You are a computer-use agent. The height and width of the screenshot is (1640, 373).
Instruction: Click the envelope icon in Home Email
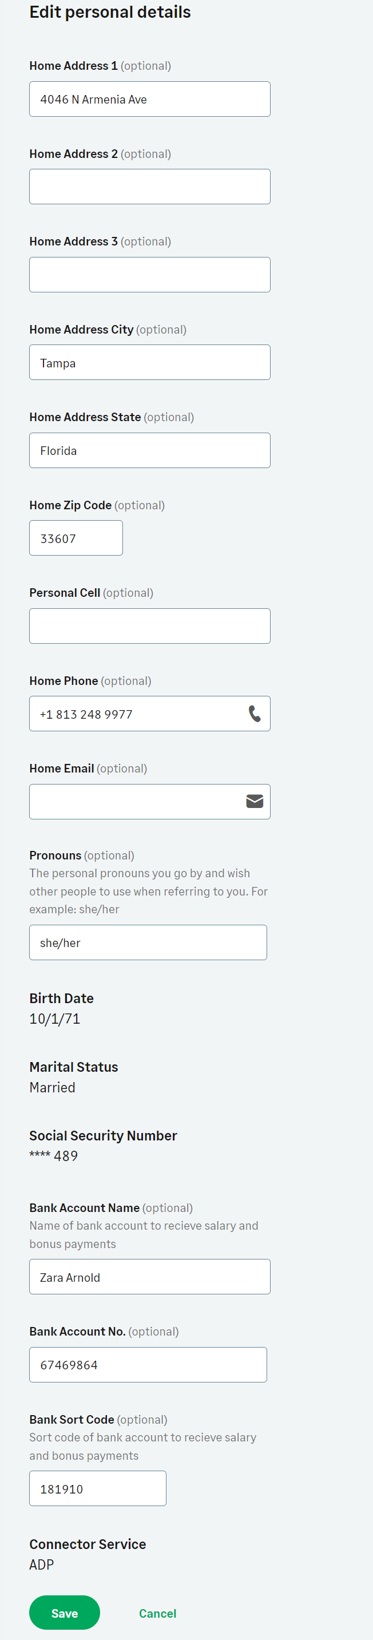(x=255, y=801)
